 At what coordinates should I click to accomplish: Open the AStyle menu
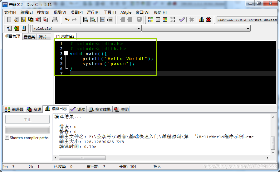click(x=126, y=12)
